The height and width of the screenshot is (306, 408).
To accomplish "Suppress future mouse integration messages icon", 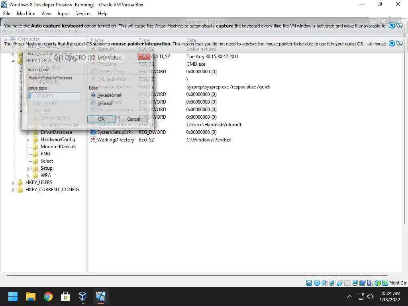I will pos(400,43).
